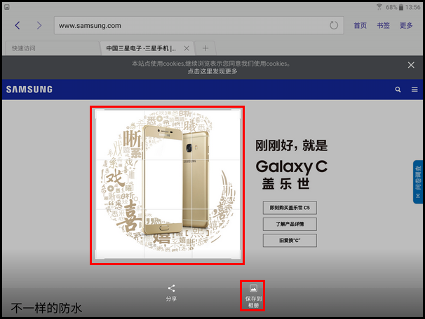Click 旧爱换"C" button
The image size is (425, 319).
[290, 241]
